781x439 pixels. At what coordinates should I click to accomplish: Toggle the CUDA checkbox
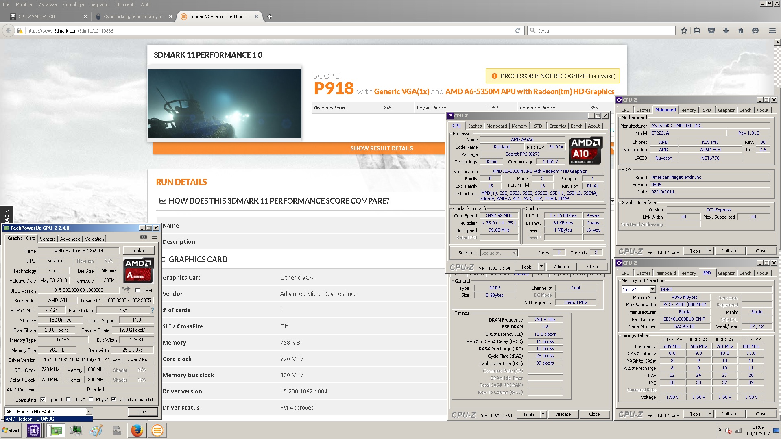click(x=68, y=400)
